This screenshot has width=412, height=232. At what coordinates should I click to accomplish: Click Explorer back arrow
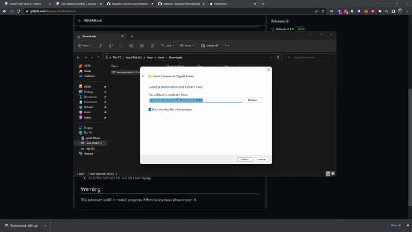click(x=78, y=57)
